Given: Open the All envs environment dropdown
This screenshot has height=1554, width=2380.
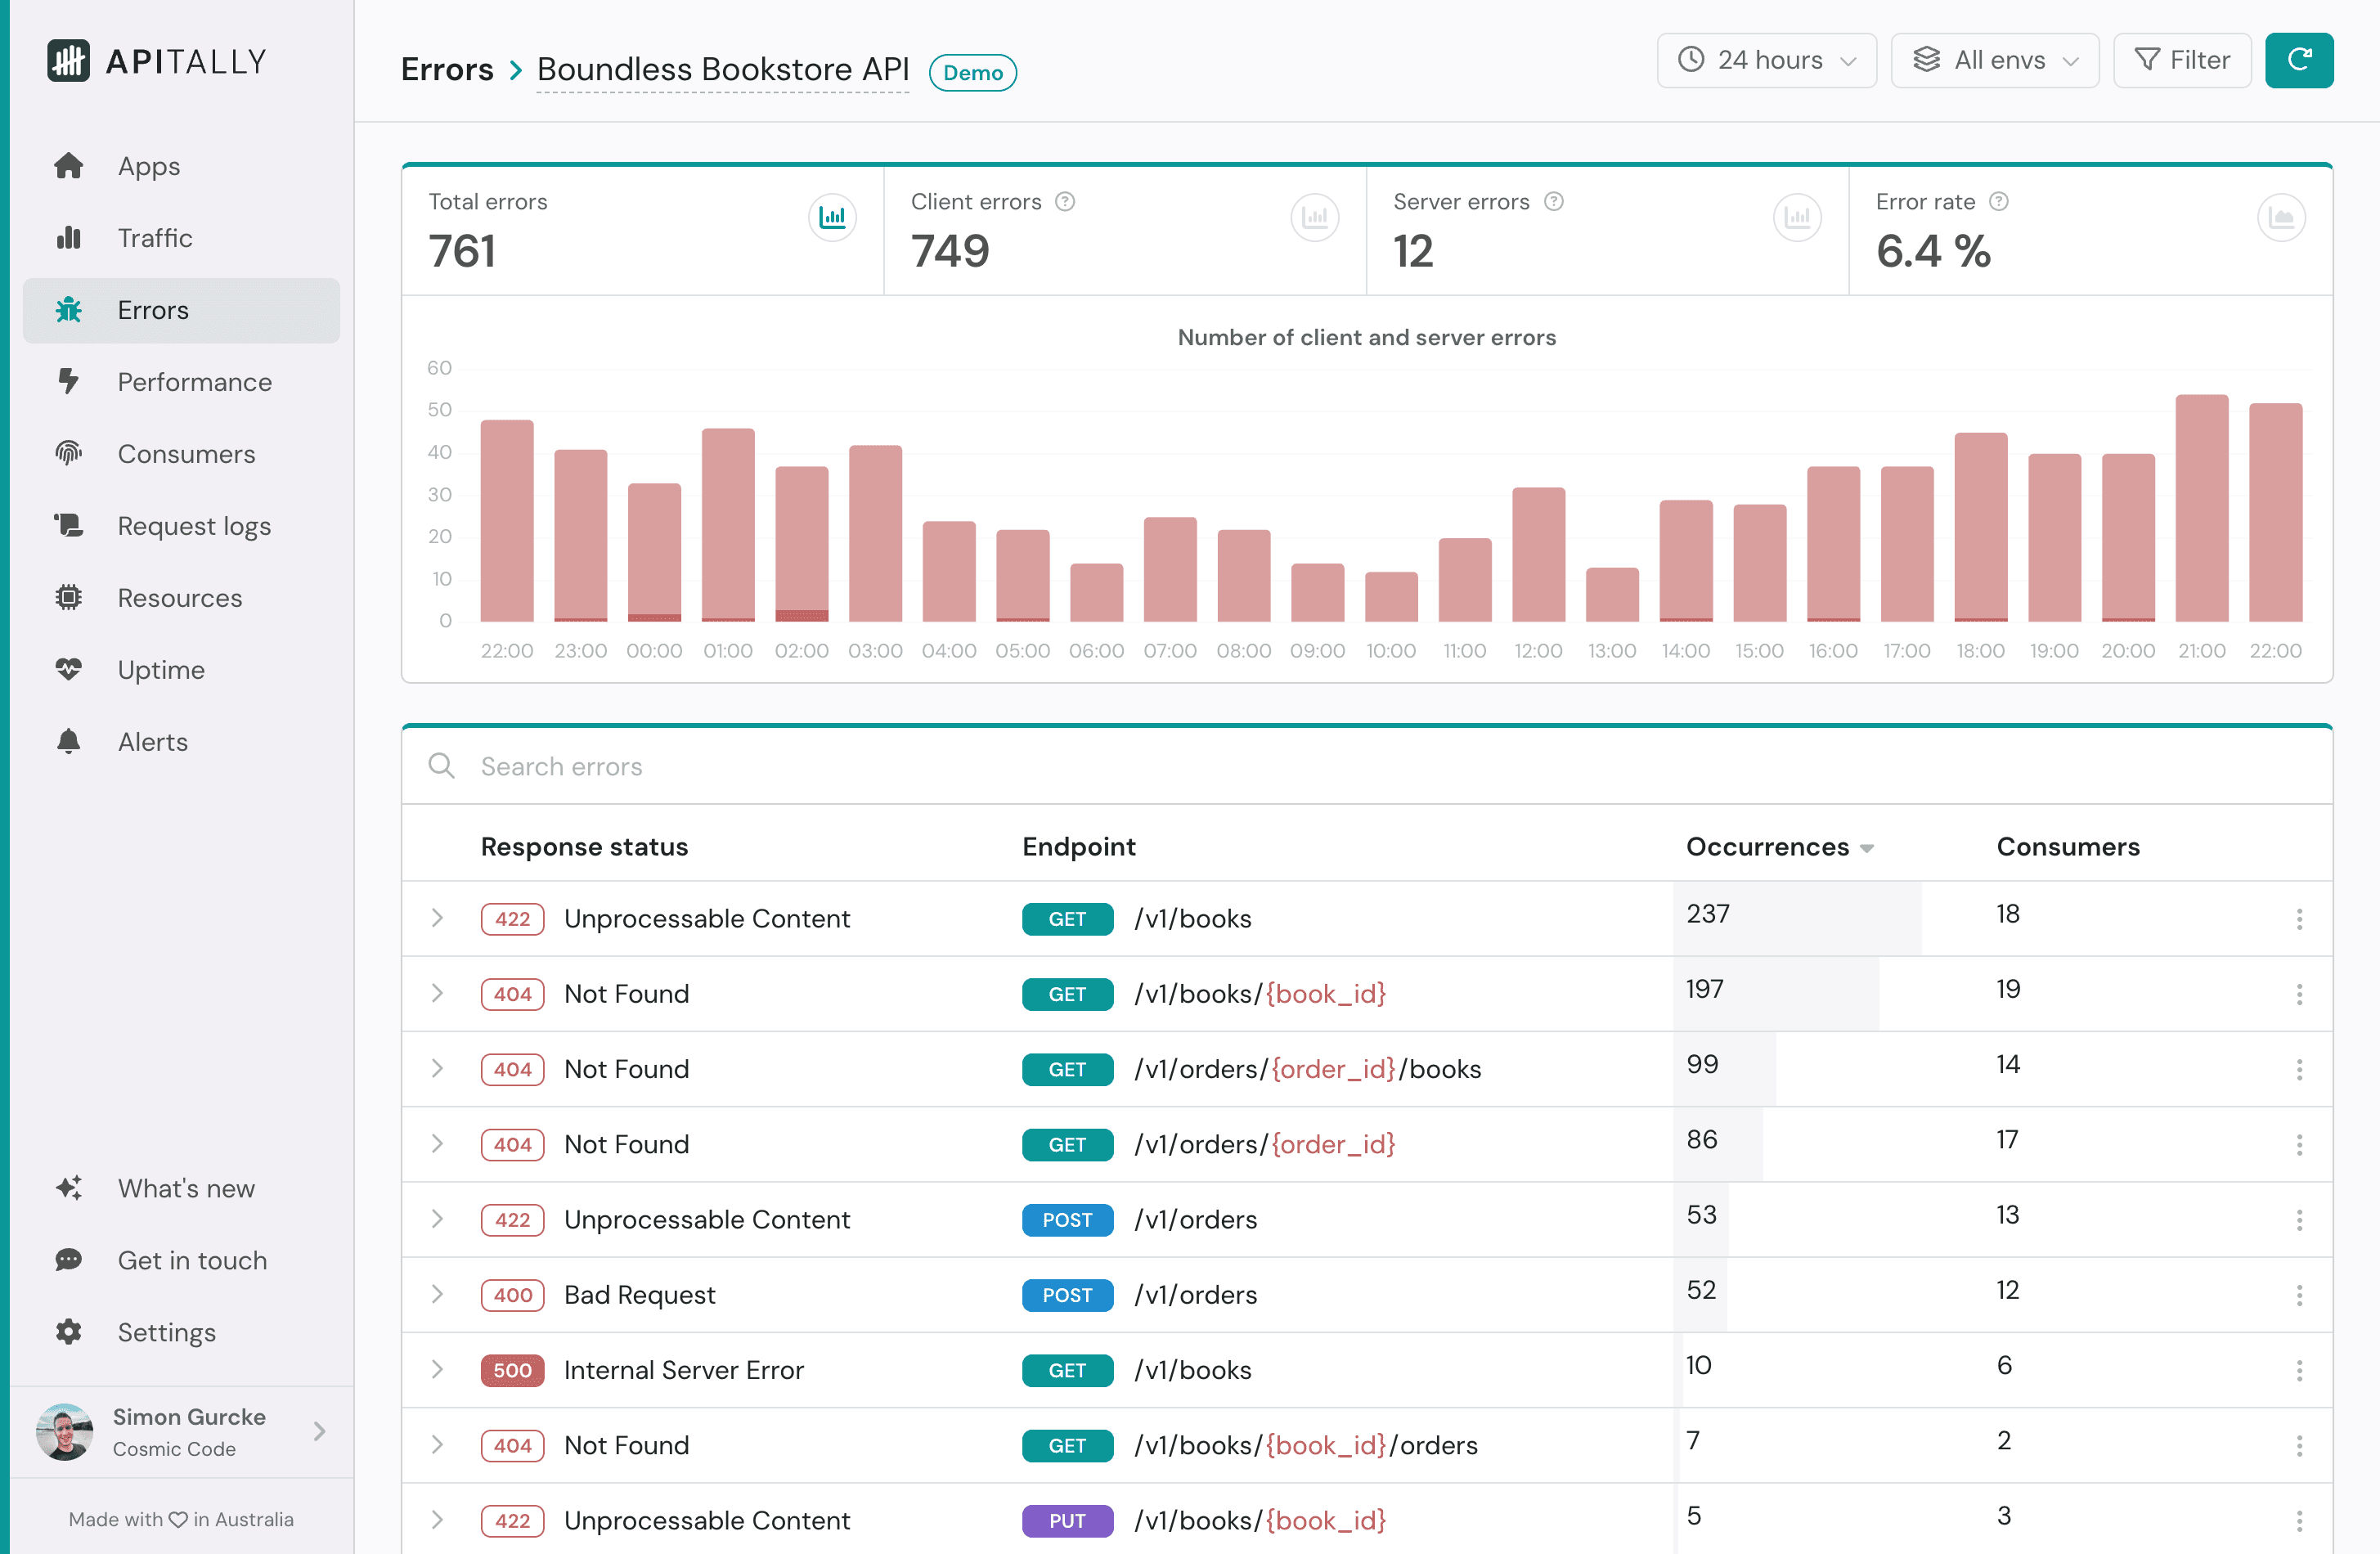Looking at the screenshot, I should pos(1994,60).
